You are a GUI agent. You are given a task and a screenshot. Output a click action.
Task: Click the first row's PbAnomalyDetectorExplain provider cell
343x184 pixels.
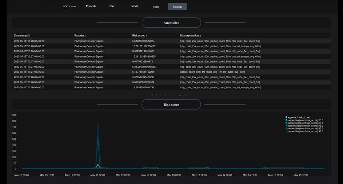coord(89,41)
